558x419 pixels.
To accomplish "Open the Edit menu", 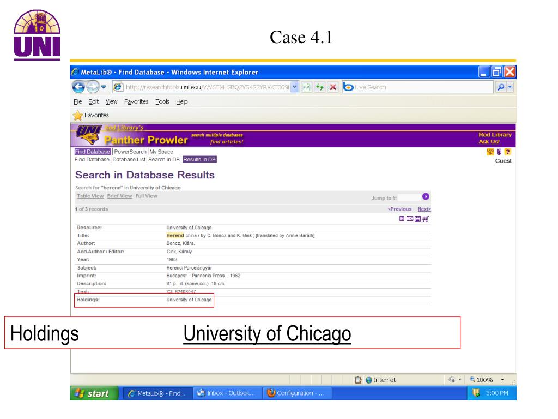I will point(94,101).
